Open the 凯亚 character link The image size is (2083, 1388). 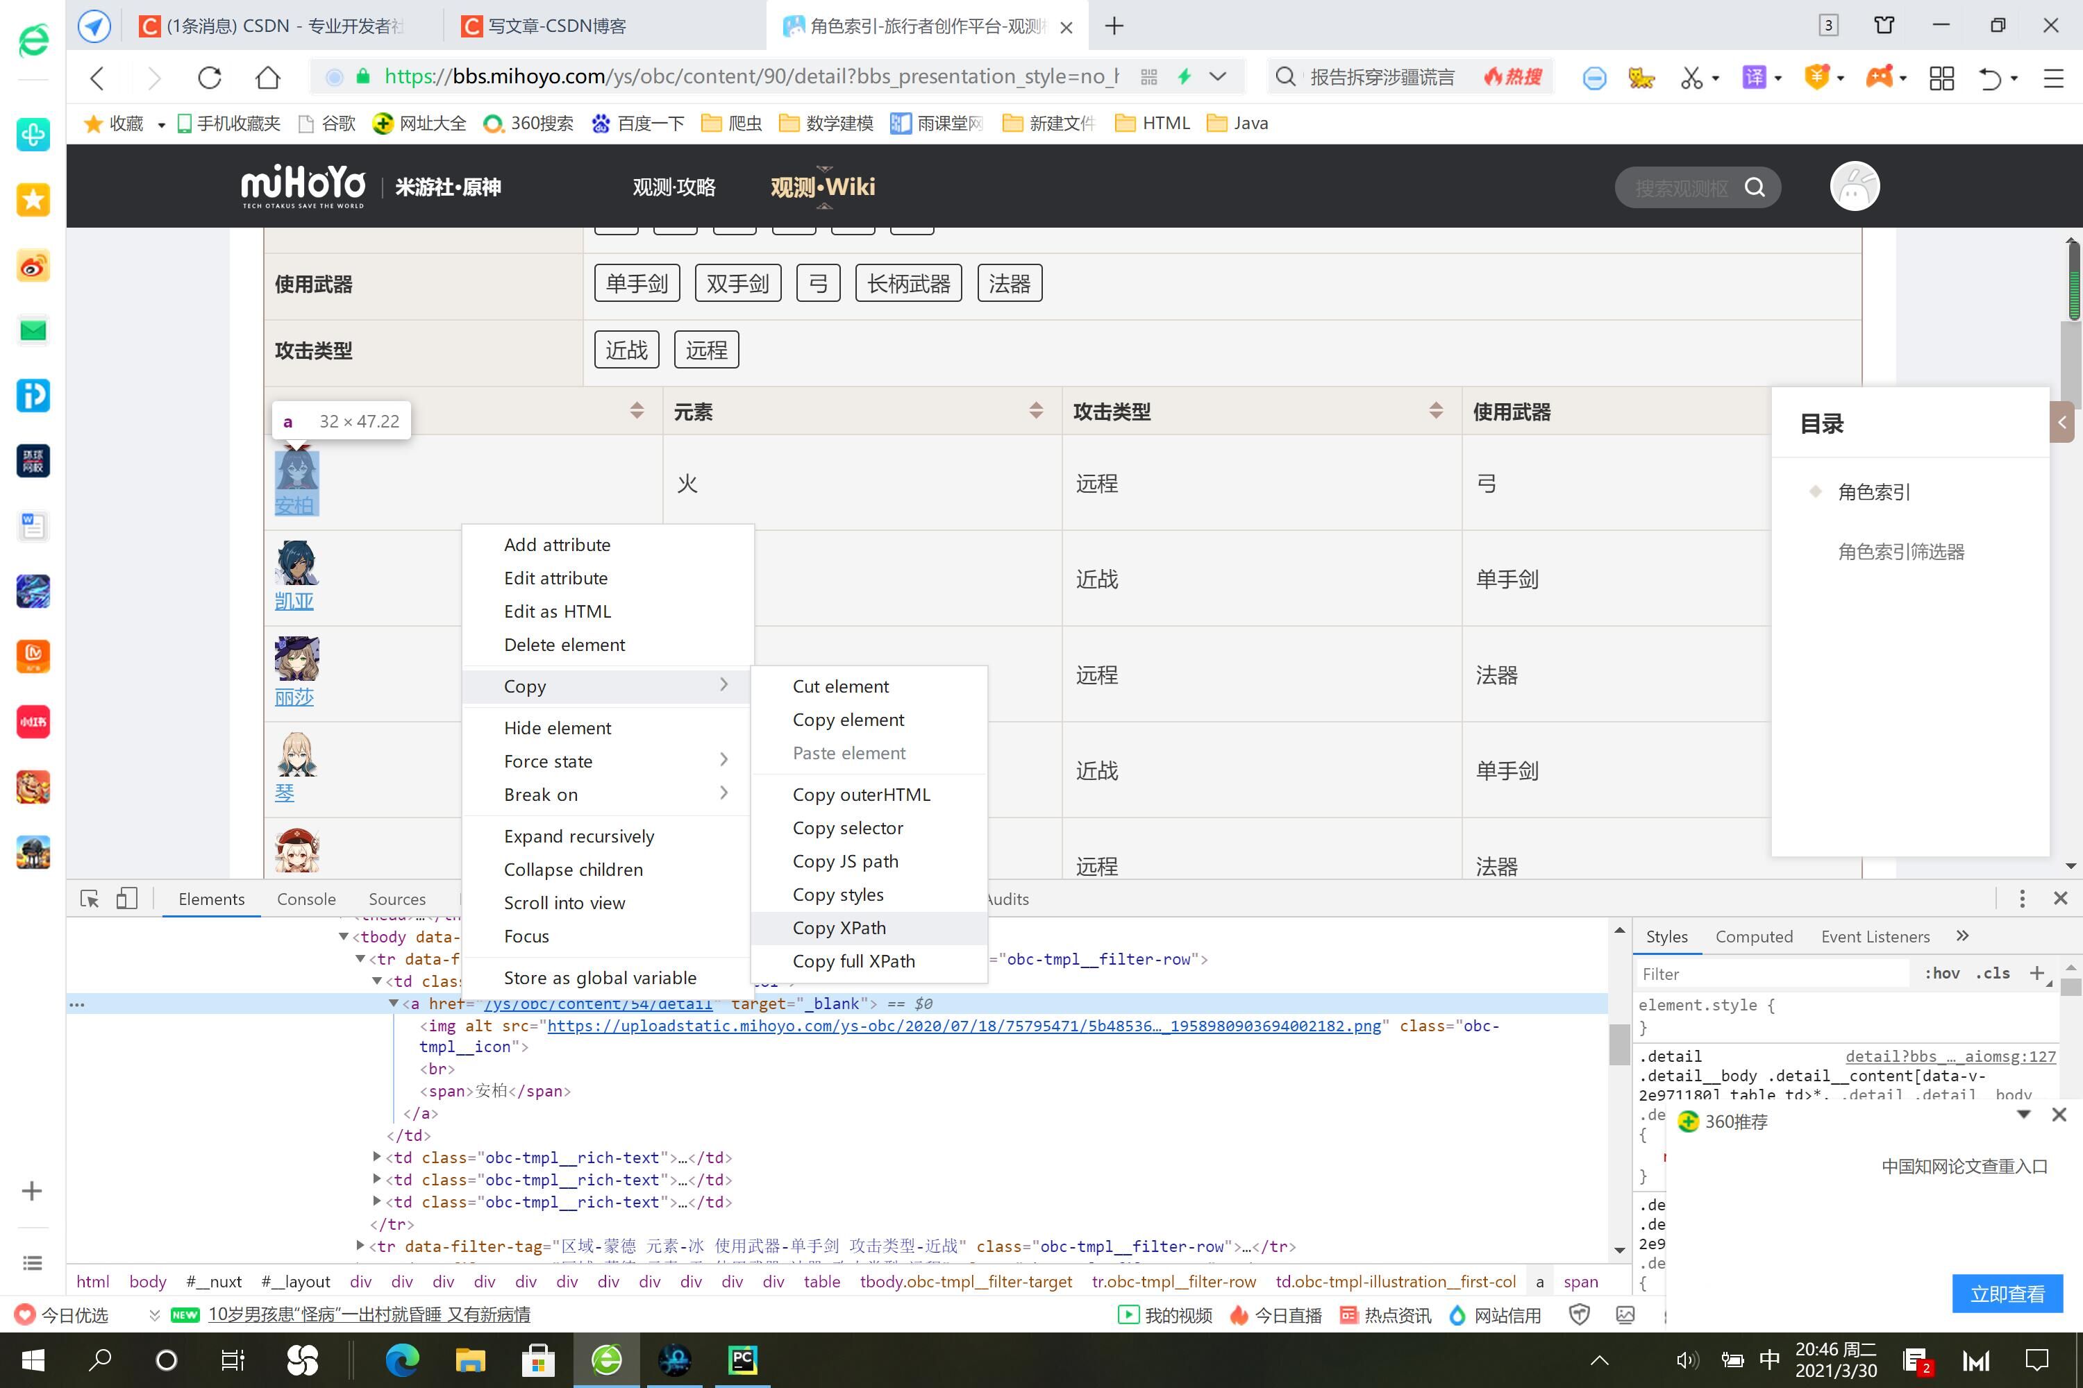point(294,601)
